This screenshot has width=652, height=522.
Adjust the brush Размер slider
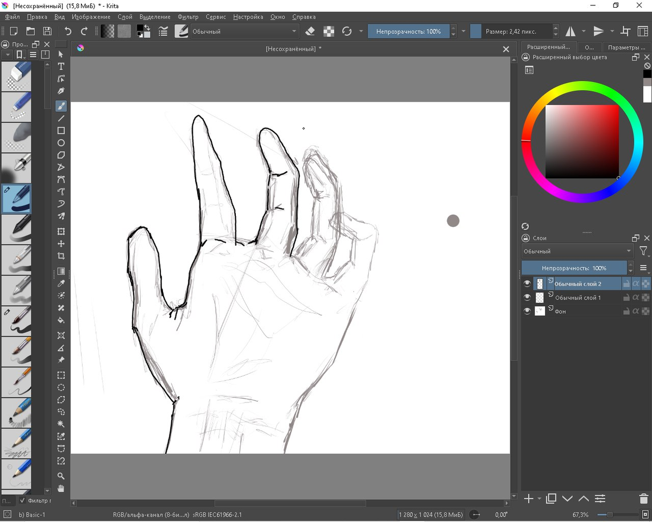[x=511, y=31]
